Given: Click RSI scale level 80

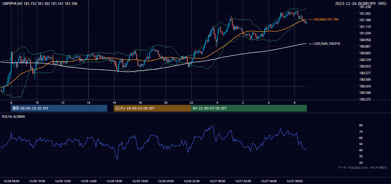Looking at the screenshot, I should (x=361, y=125).
